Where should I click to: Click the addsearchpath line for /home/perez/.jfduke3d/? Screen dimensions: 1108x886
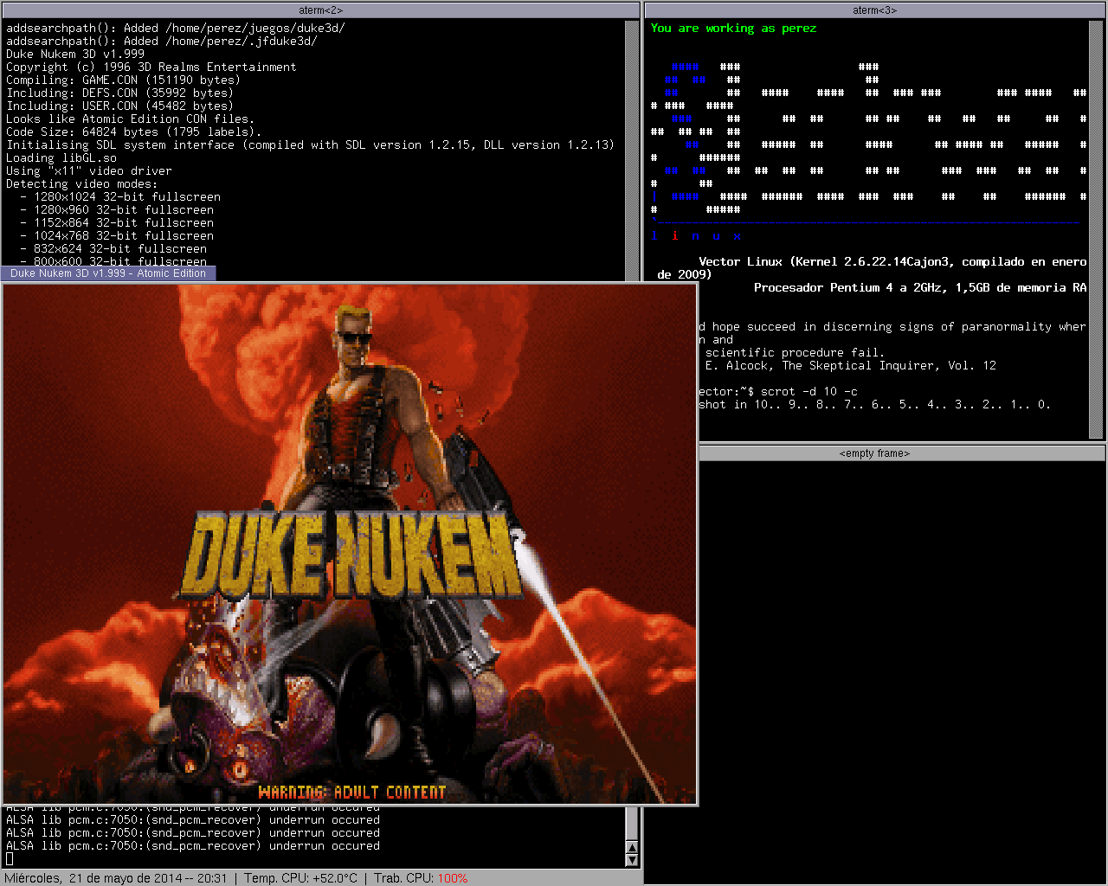162,41
